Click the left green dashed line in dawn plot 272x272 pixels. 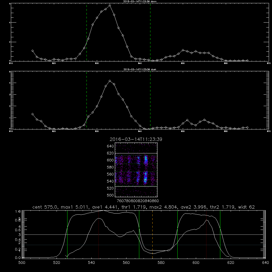[86, 32]
